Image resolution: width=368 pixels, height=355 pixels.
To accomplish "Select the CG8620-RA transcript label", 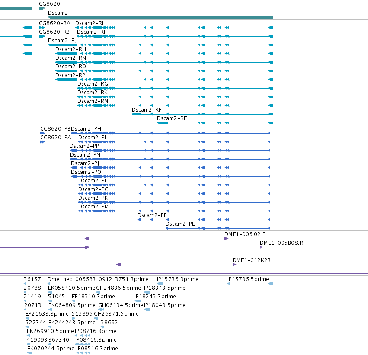I will pyautogui.click(x=54, y=23).
